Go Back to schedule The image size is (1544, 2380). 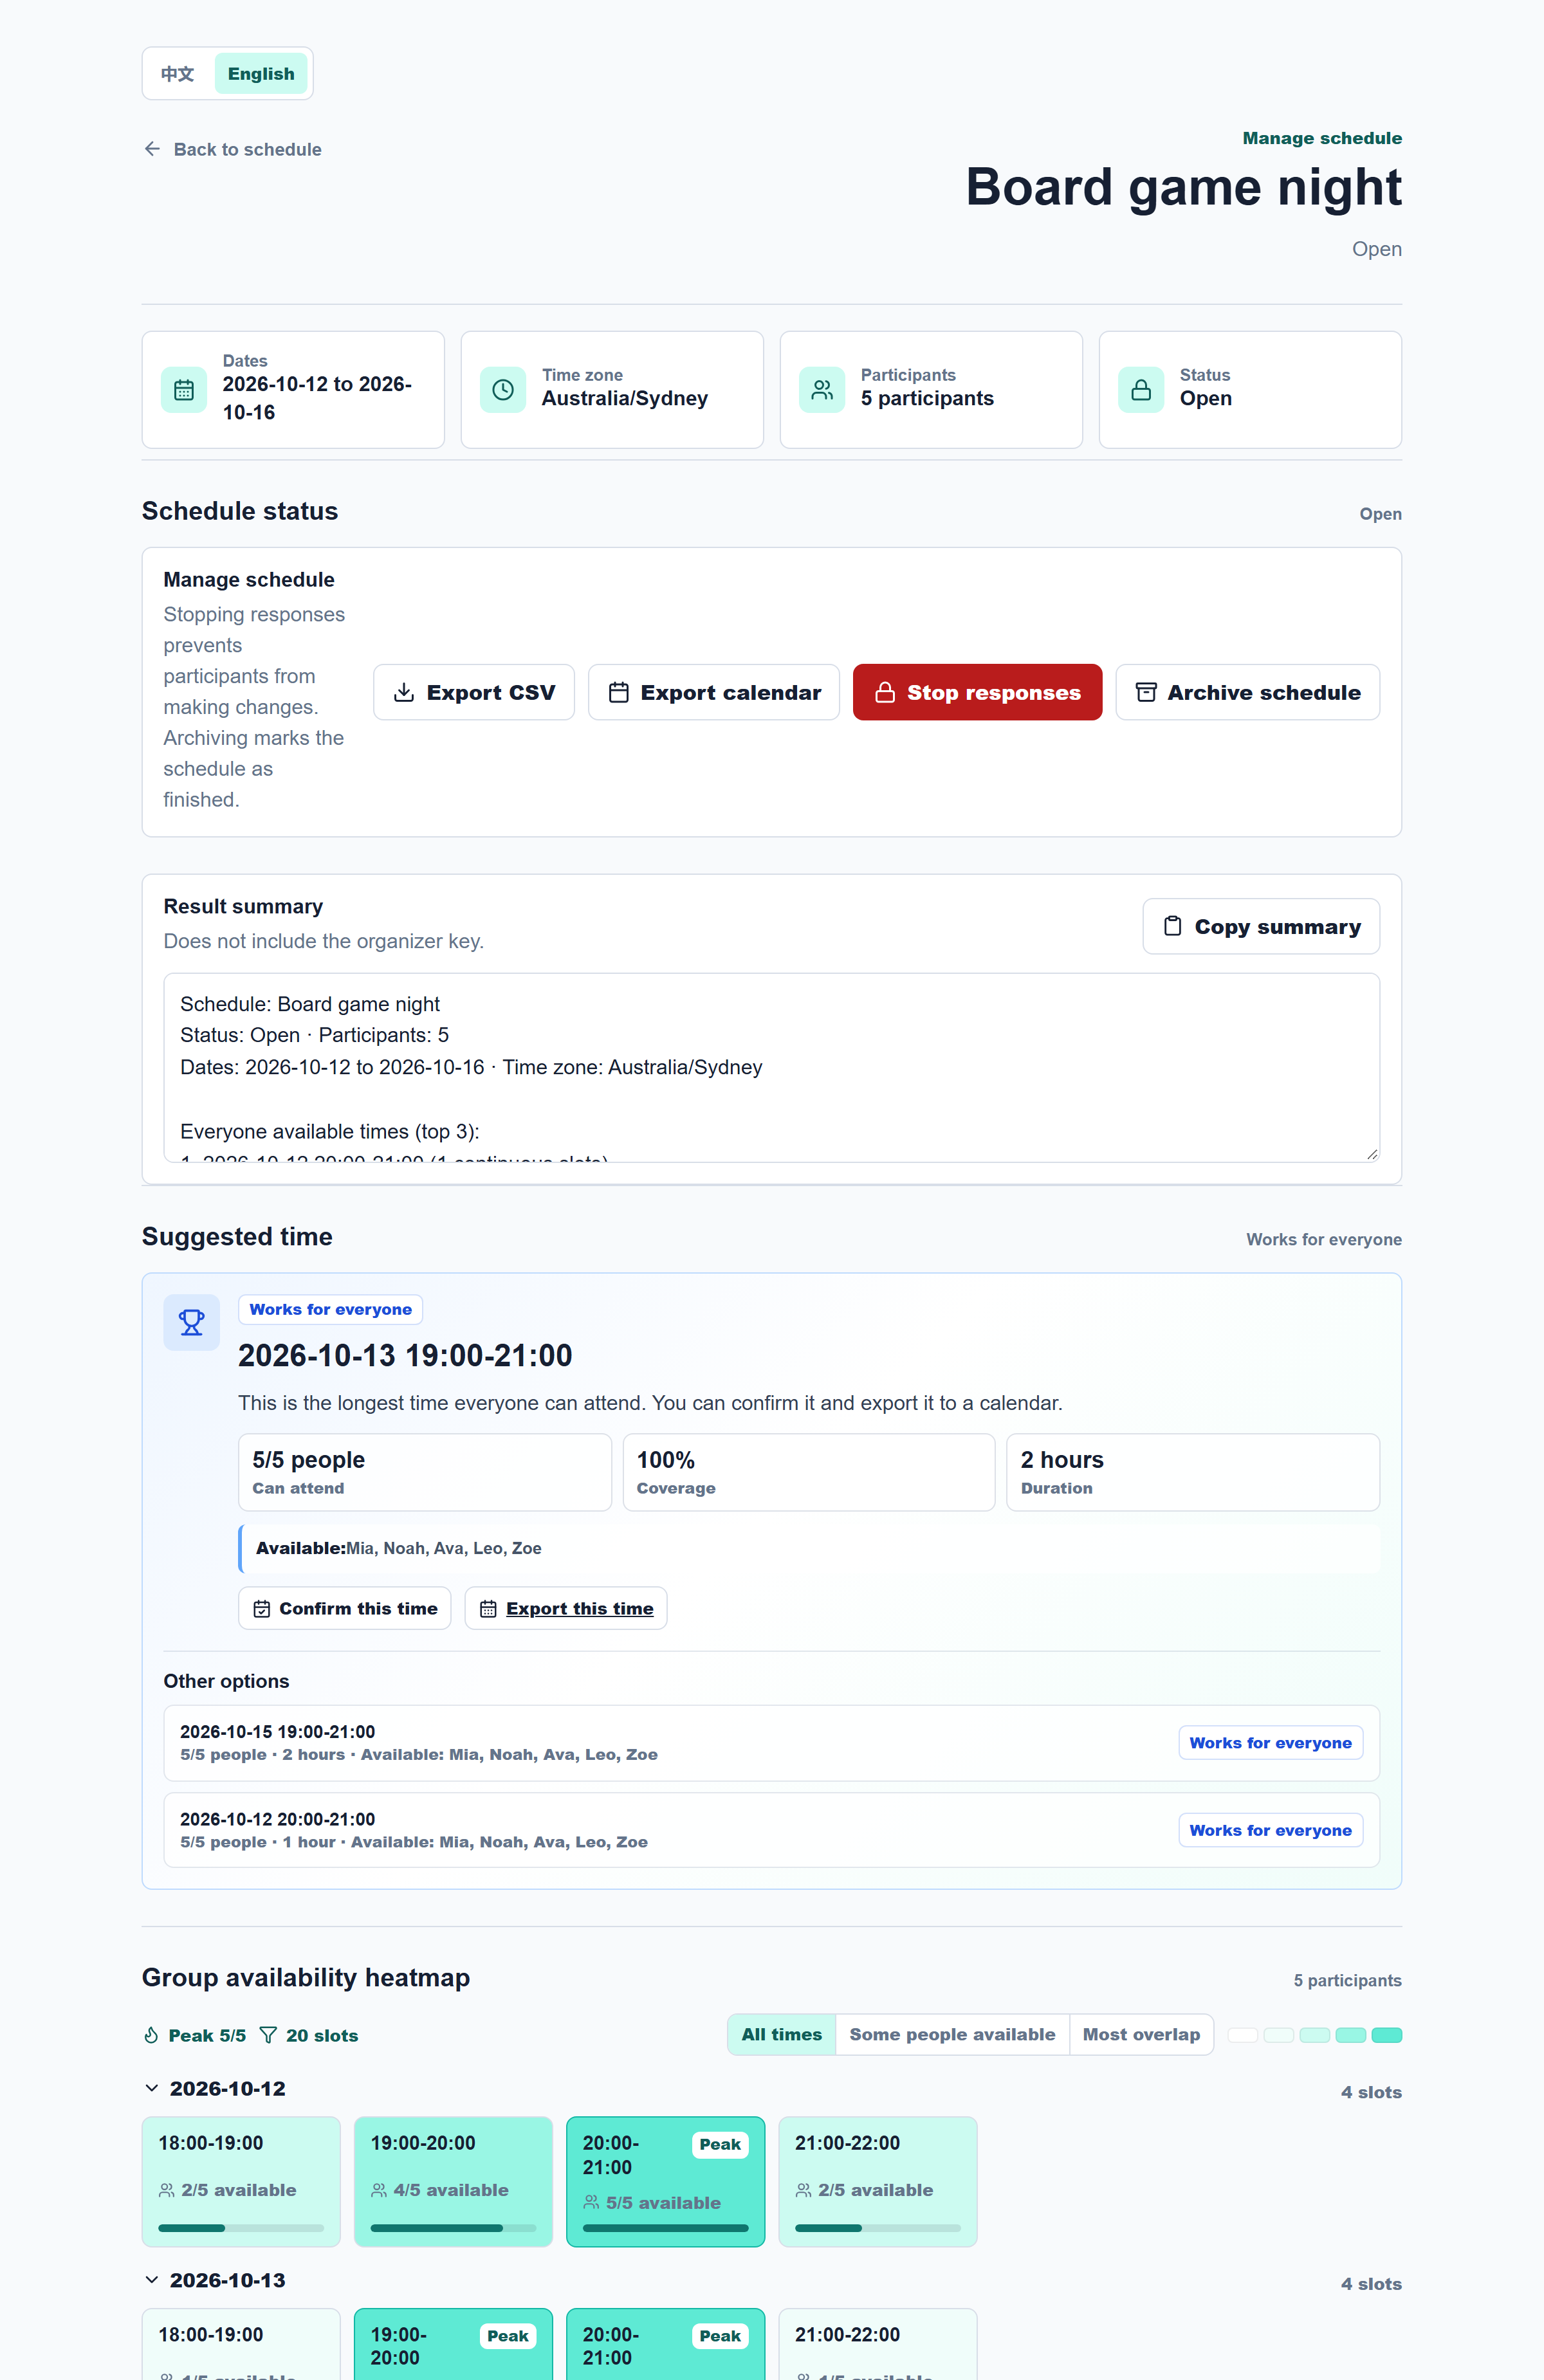point(233,149)
